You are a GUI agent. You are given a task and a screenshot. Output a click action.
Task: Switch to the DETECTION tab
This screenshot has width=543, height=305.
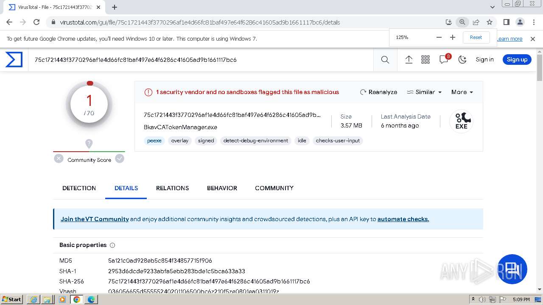[x=79, y=188]
